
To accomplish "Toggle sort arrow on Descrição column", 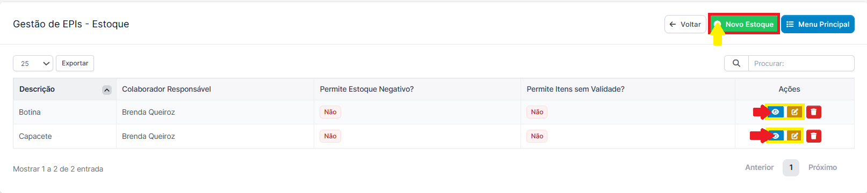I will [107, 90].
